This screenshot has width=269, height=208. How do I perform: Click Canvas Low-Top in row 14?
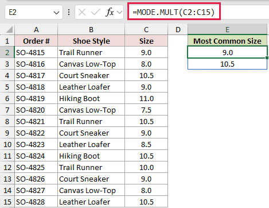tap(91, 190)
